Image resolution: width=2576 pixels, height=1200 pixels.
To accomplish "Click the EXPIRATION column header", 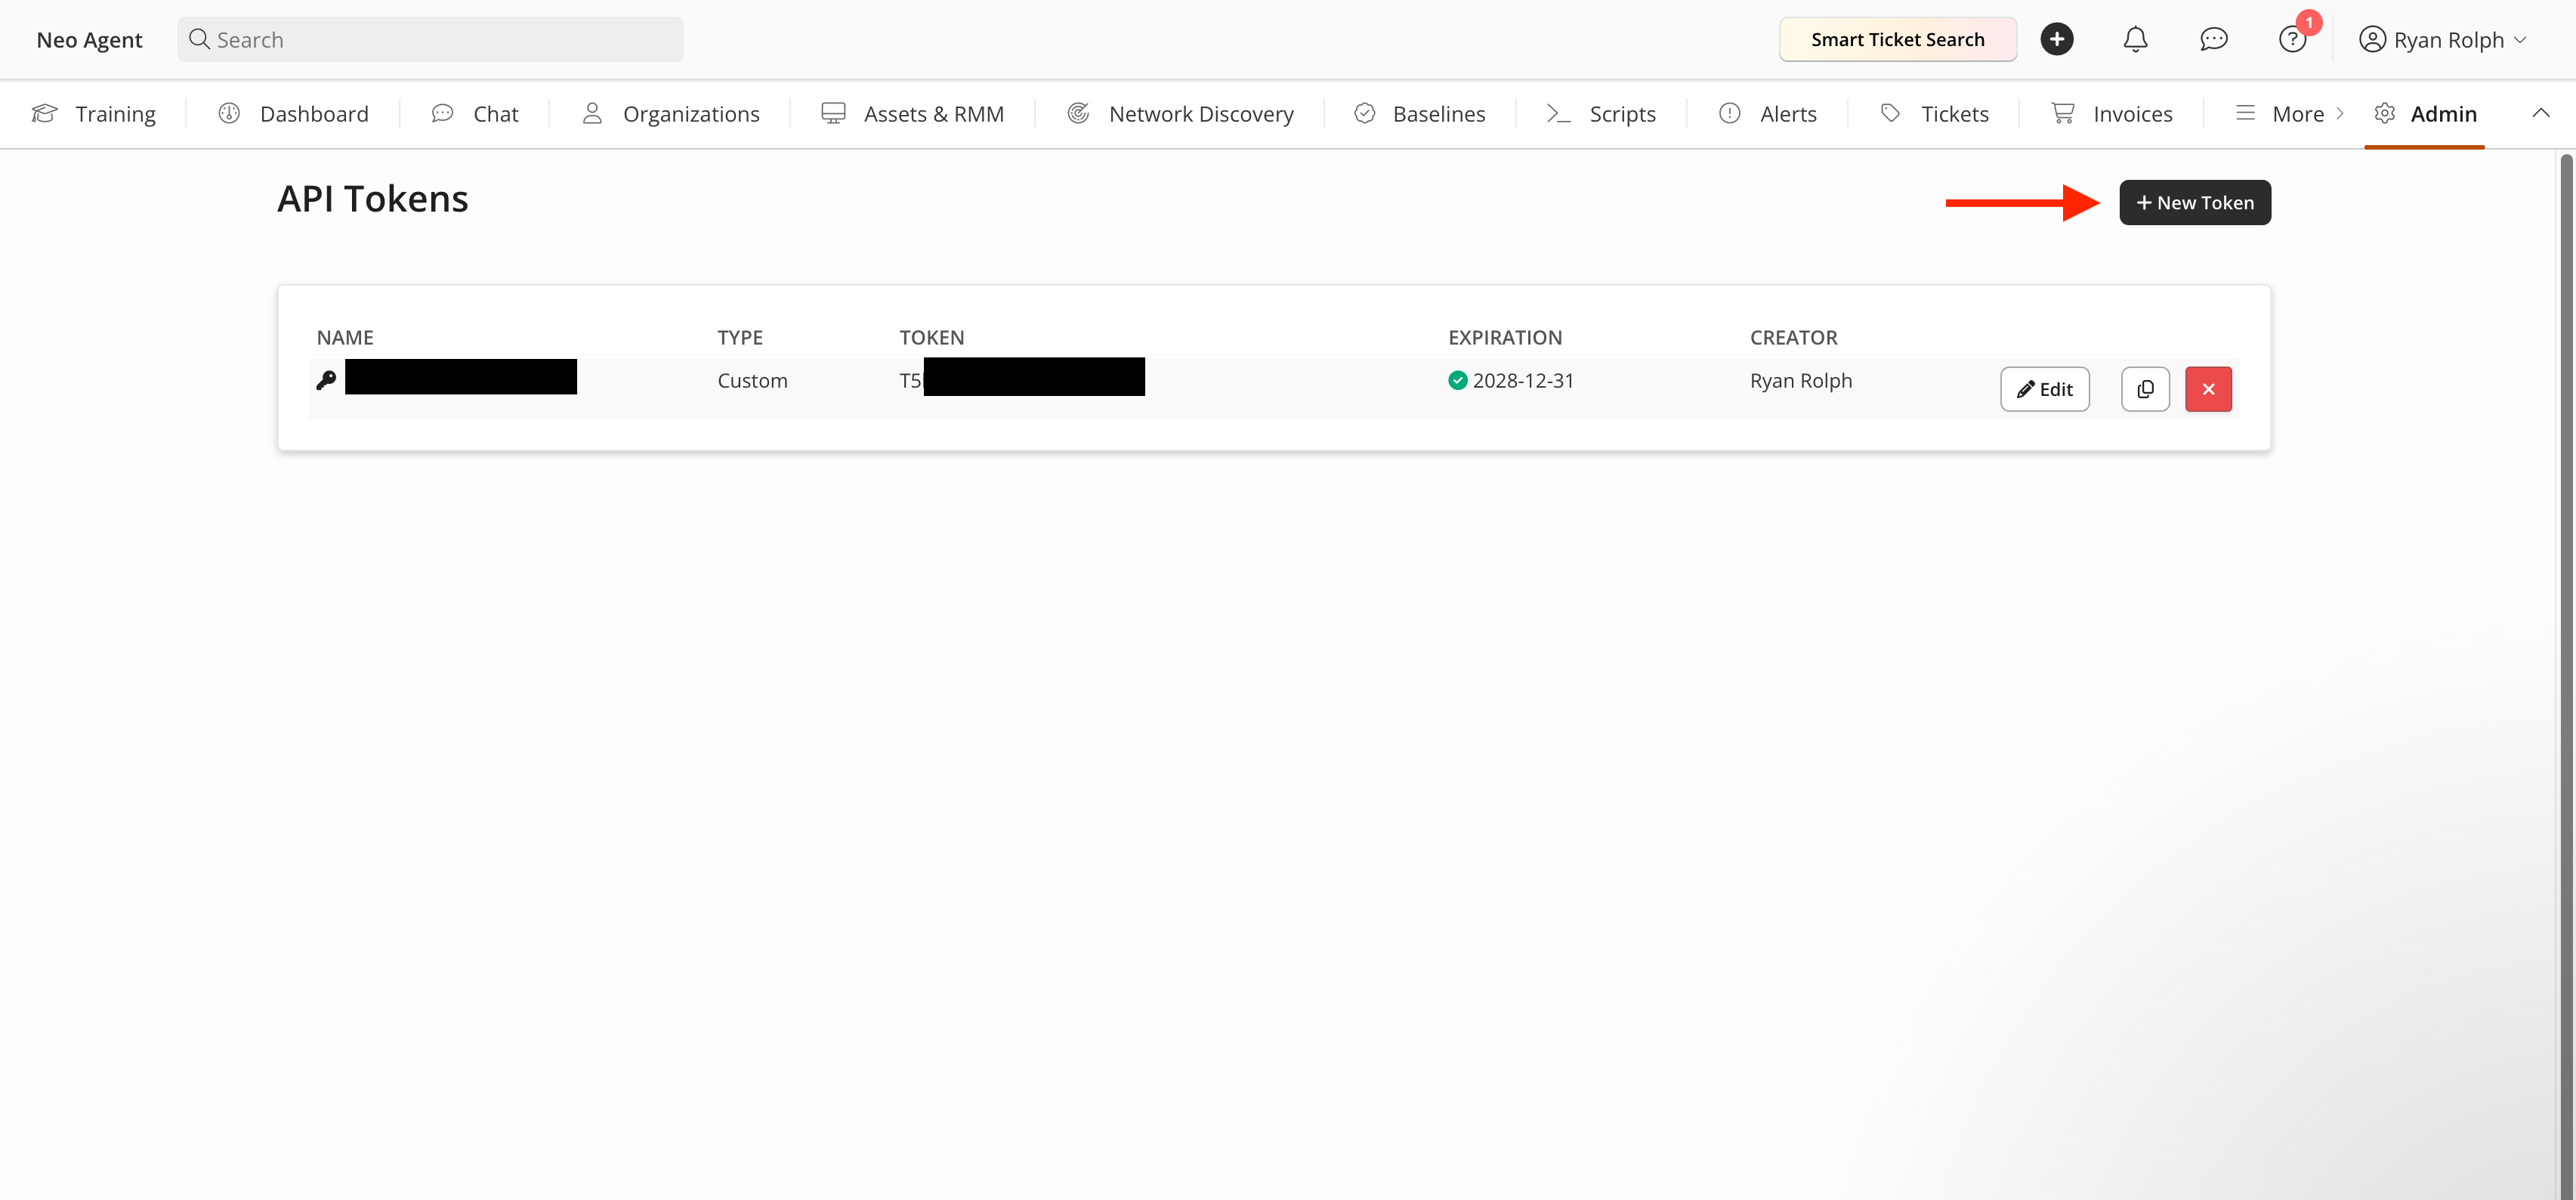I will [x=1505, y=338].
